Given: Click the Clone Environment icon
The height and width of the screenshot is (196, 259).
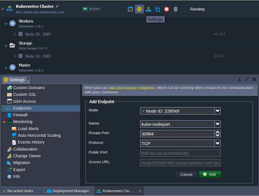Looking at the screenshot, I should point(157,9).
